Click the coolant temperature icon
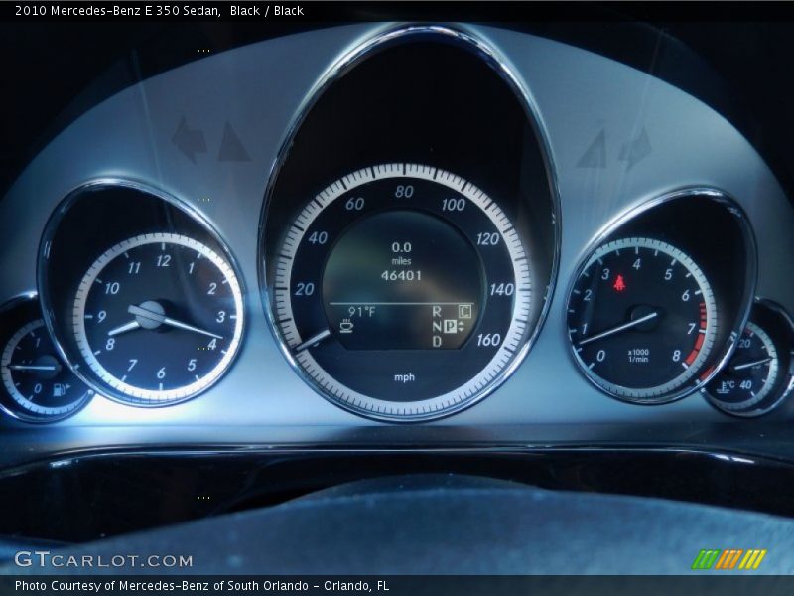This screenshot has height=596, width=794. [x=728, y=385]
